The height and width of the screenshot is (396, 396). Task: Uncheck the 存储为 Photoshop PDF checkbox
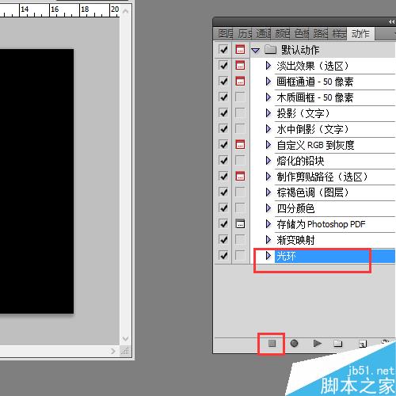click(x=223, y=223)
